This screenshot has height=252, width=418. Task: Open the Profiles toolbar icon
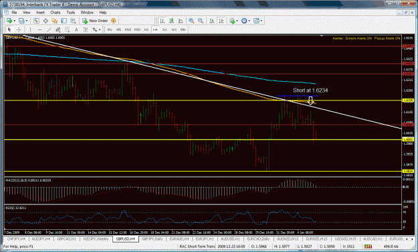(21, 21)
